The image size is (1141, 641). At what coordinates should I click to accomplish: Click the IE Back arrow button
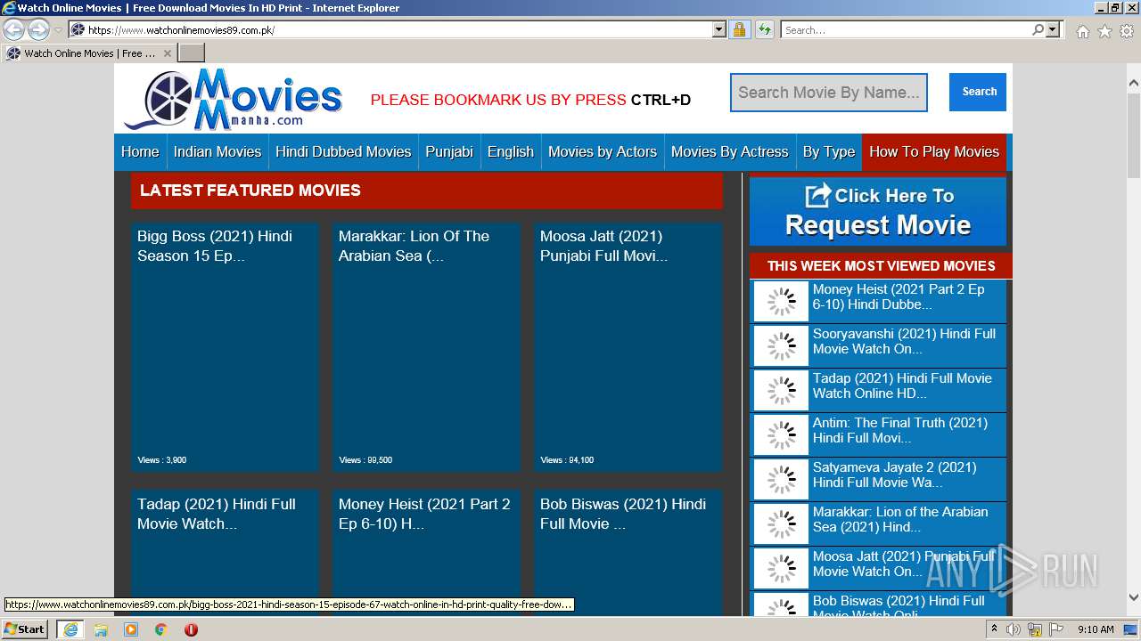[14, 30]
